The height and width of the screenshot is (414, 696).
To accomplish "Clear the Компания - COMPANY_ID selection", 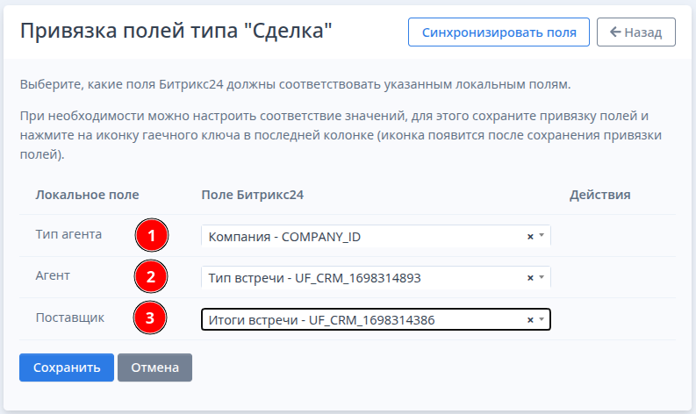I will (530, 236).
